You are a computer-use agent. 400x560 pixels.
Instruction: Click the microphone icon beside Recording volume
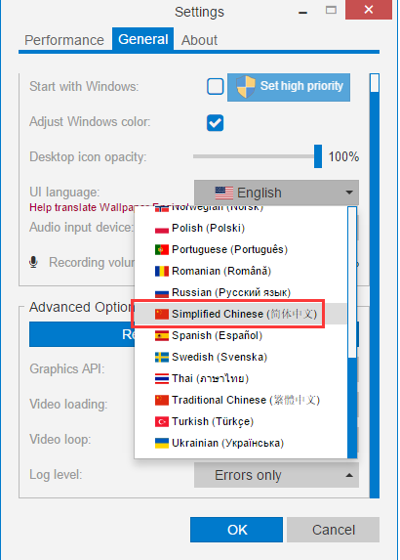point(33,262)
